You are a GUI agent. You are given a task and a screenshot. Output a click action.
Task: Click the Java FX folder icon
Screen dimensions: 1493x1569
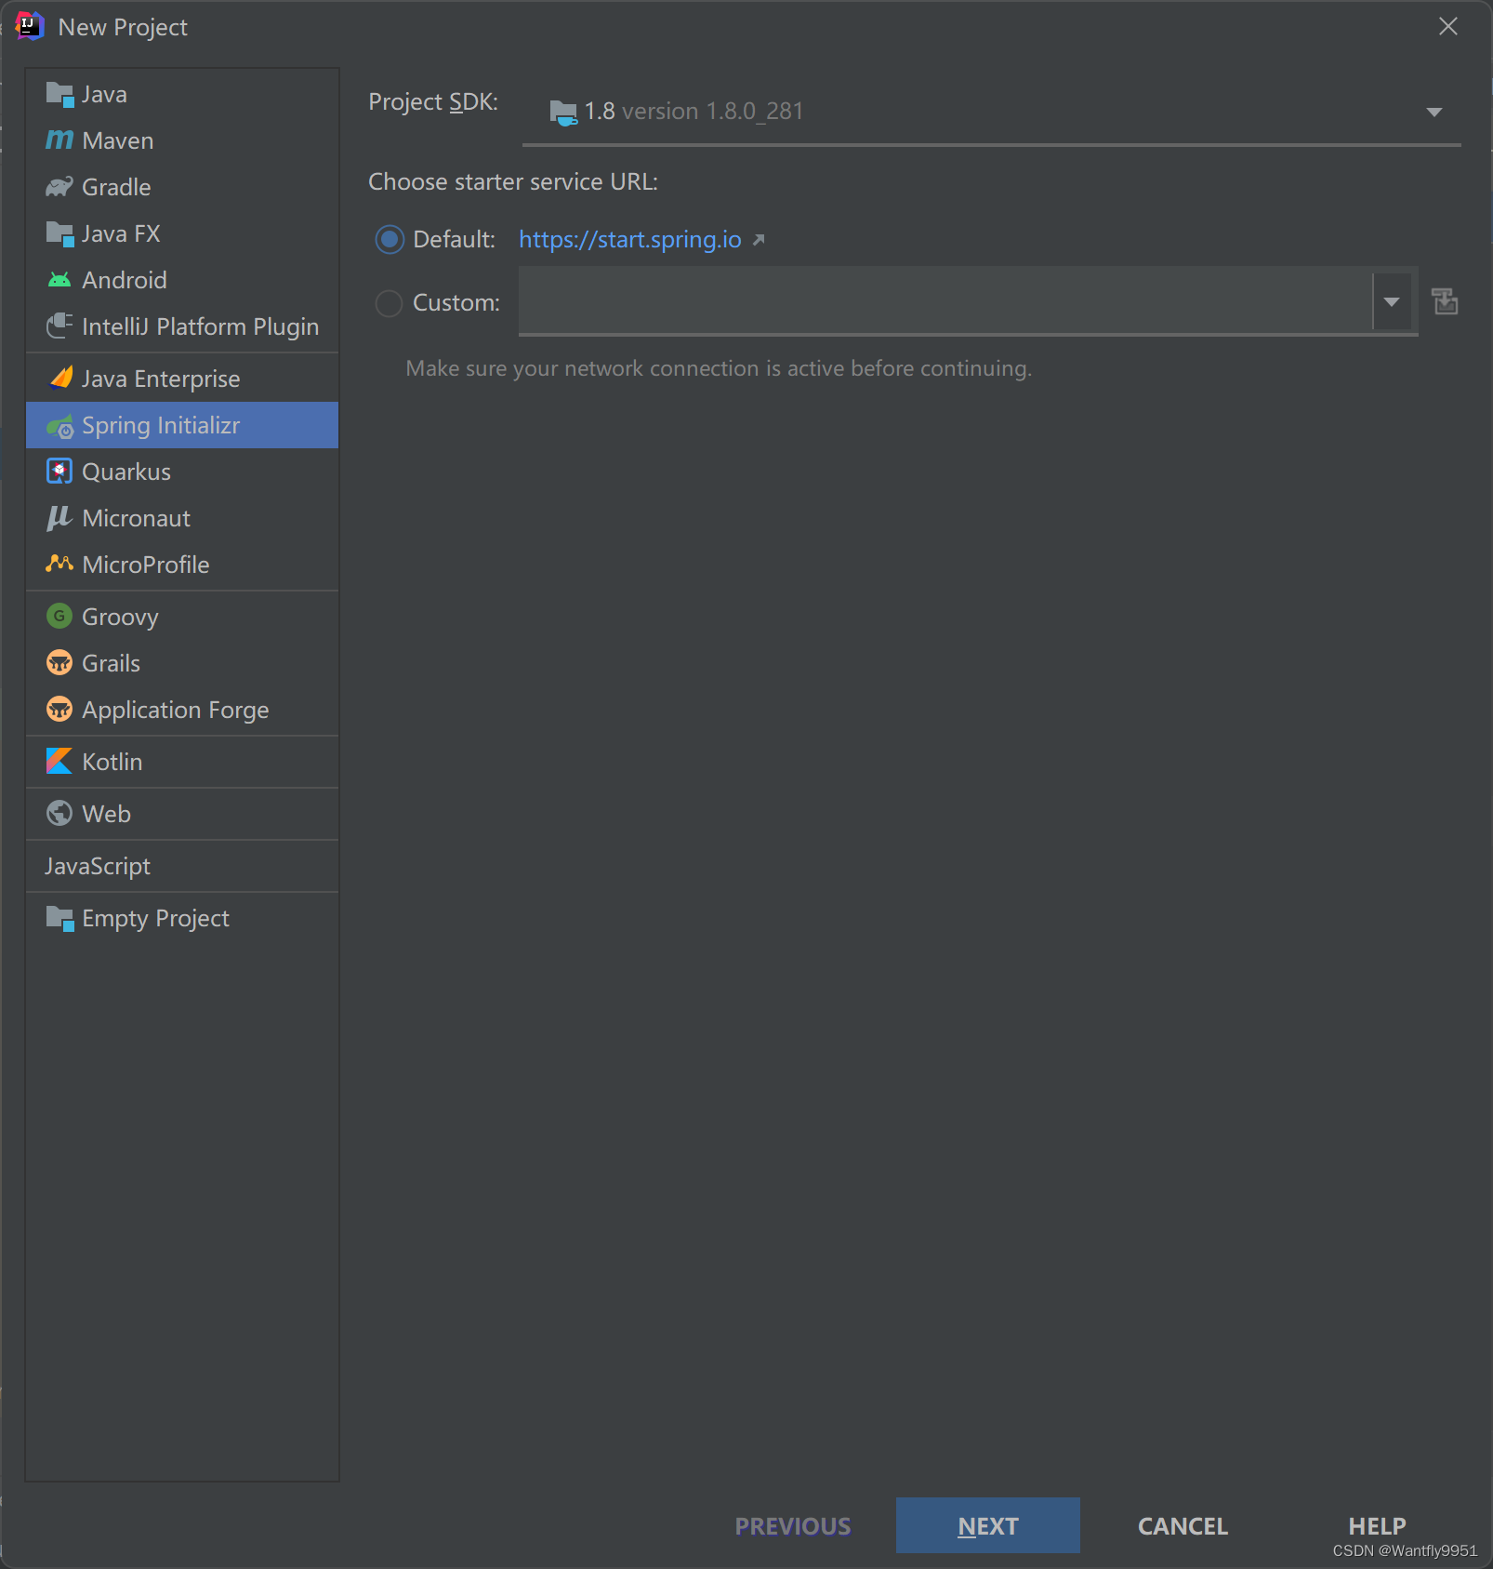pyautogui.click(x=59, y=233)
